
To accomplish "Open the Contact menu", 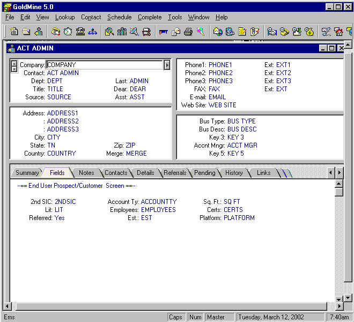I will [x=91, y=17].
